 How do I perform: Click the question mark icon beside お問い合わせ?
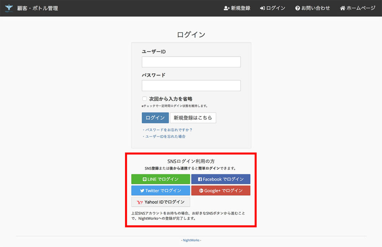pos(298,8)
